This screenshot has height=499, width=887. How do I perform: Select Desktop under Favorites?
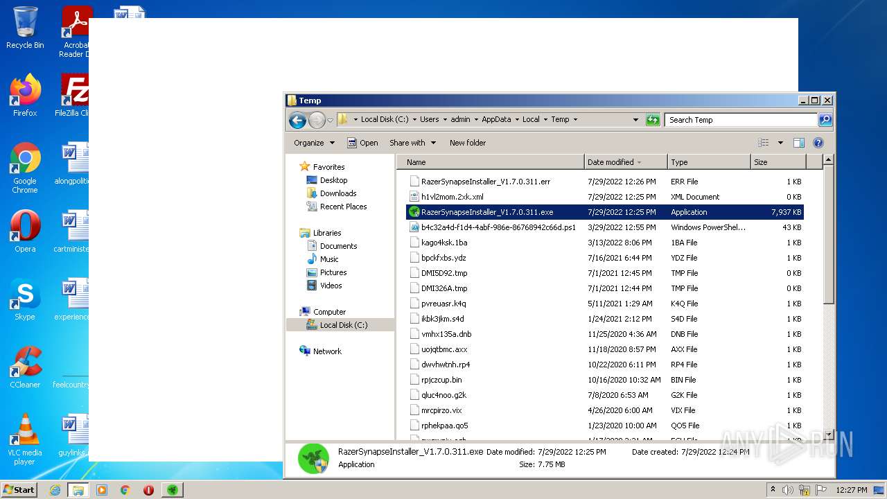click(333, 180)
